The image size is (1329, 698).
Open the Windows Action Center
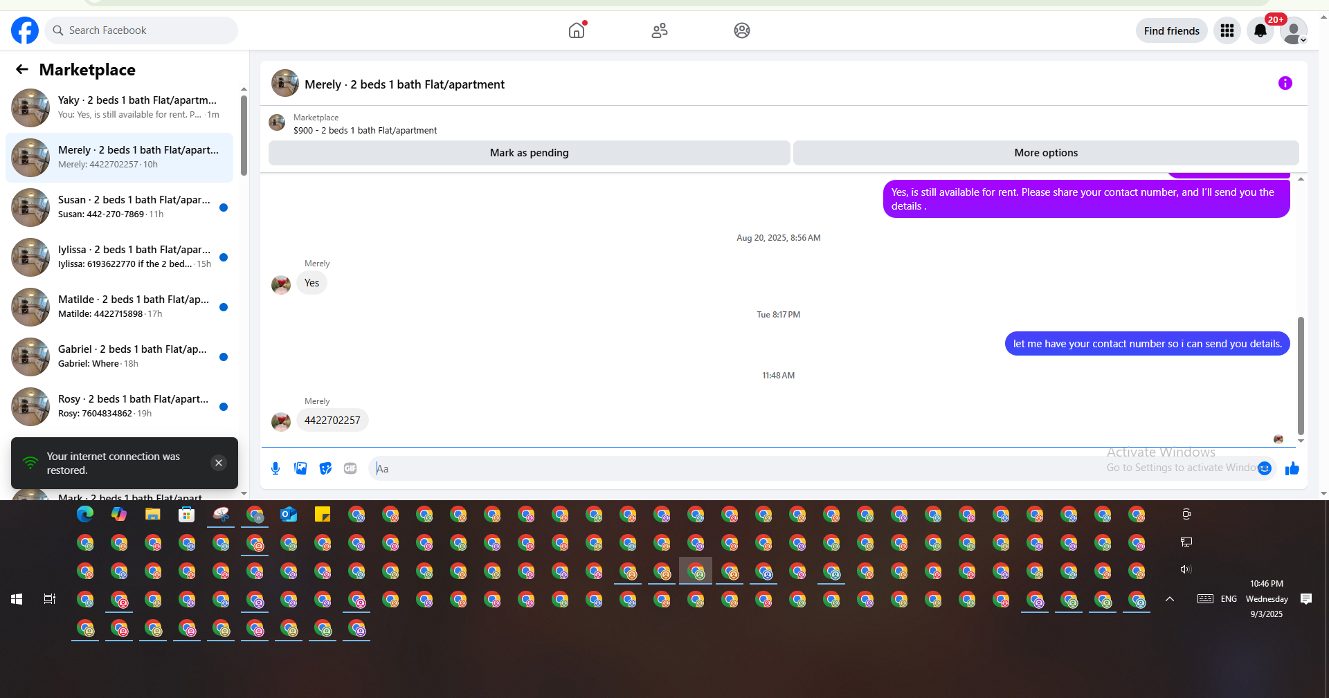[1306, 599]
